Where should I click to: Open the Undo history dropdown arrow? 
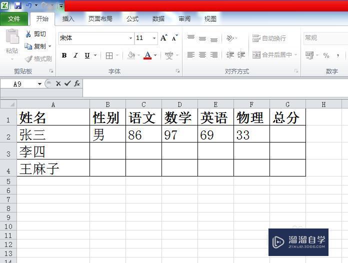click(36, 5)
